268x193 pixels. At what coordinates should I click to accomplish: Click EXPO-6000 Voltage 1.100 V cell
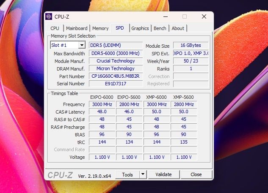[x=102, y=157]
